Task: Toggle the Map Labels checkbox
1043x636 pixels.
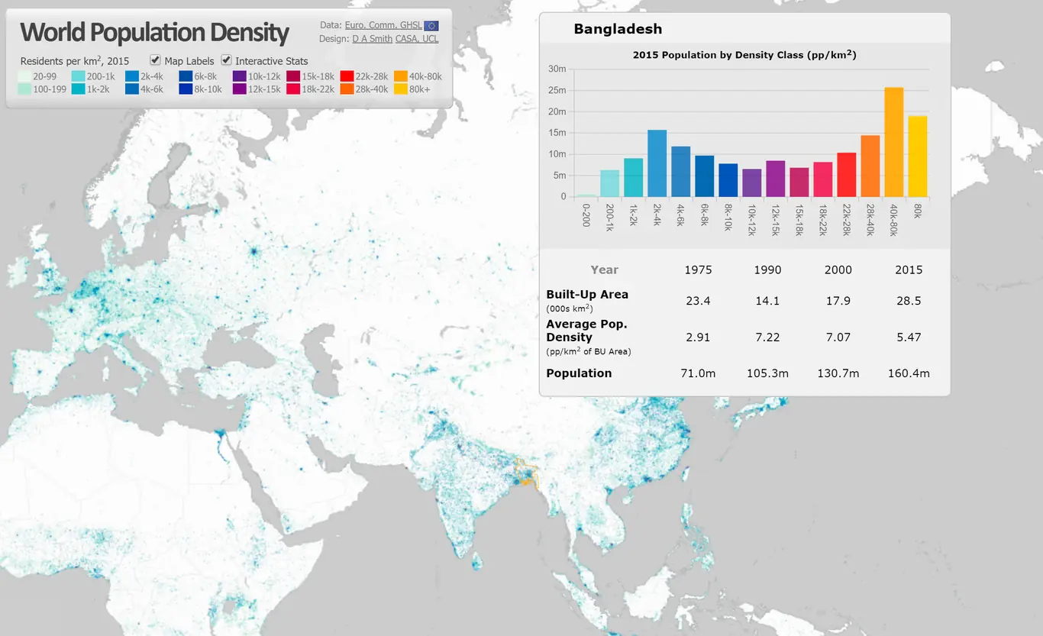Action: 155,60
